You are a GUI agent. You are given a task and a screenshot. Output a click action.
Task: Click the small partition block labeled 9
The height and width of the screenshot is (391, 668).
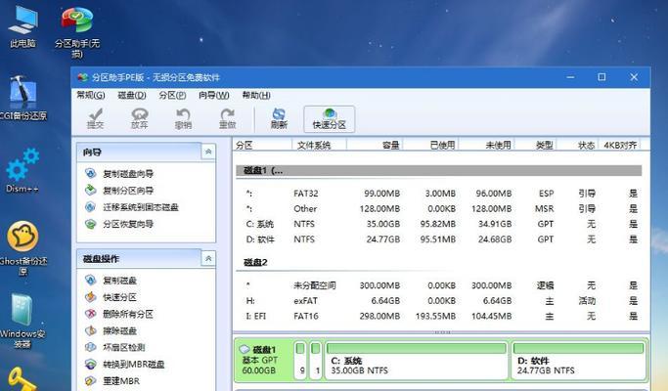(x=301, y=360)
